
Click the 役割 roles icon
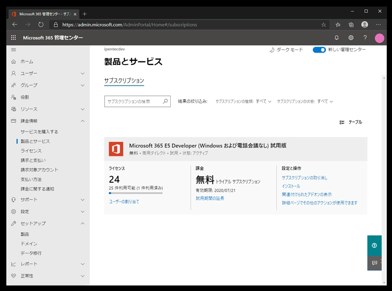click(13, 97)
